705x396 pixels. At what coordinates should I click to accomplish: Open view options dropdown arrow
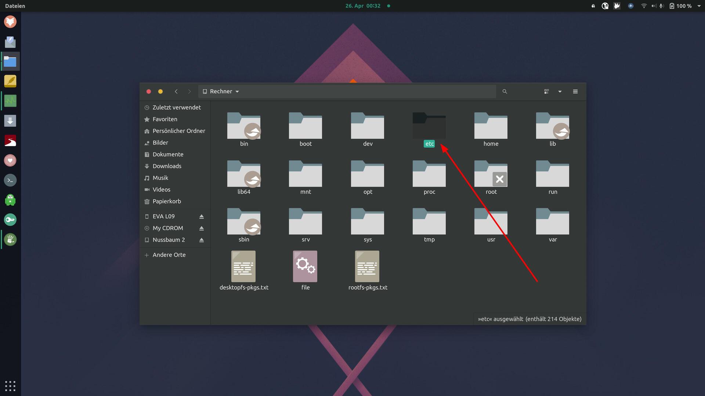coord(560,92)
